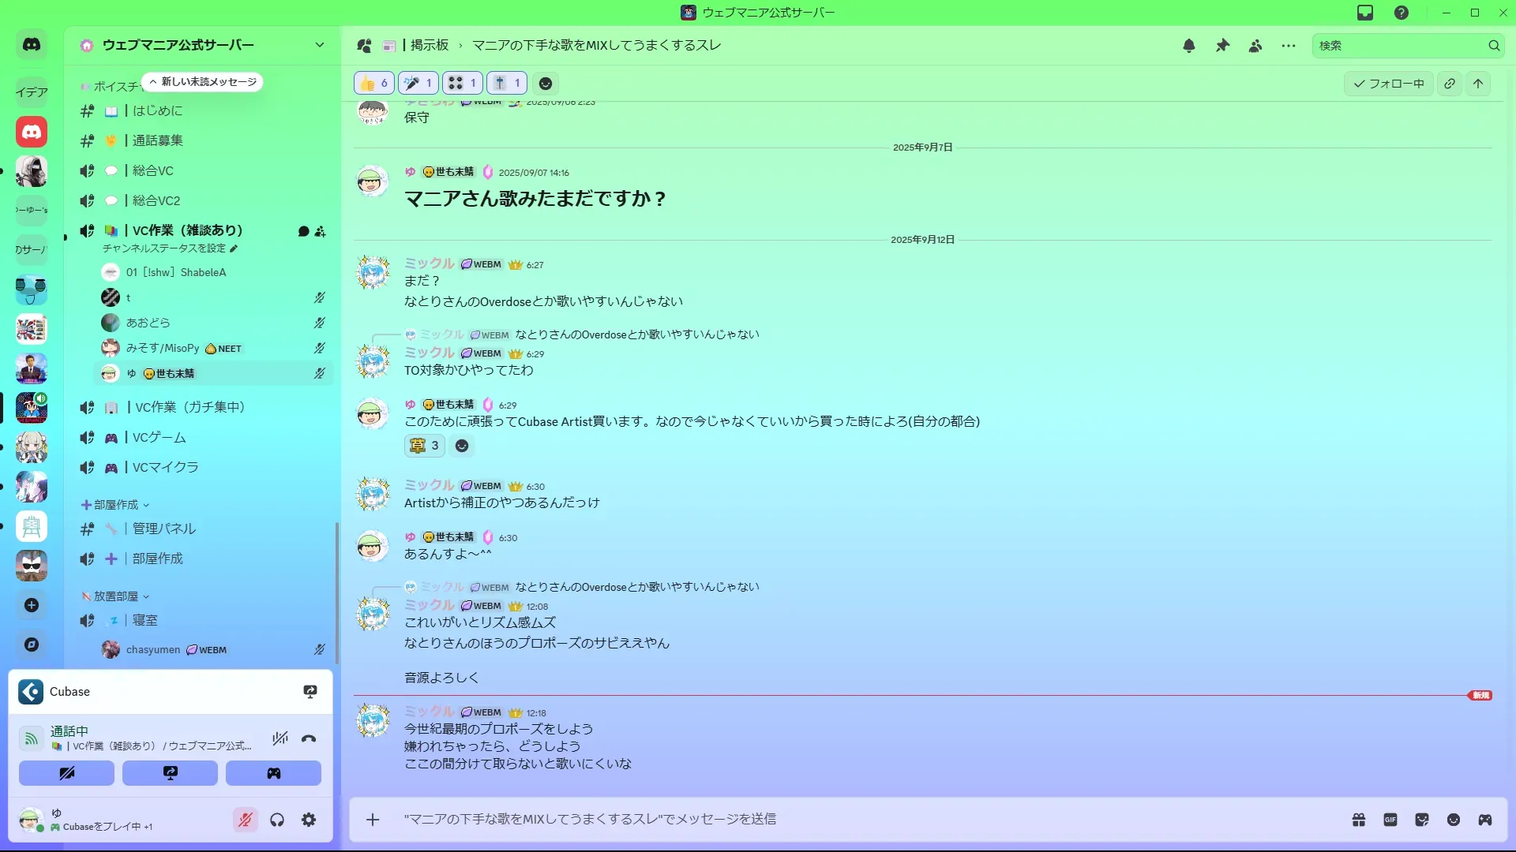Start screen share in call panel
The height and width of the screenshot is (852, 1516).
[x=170, y=773]
